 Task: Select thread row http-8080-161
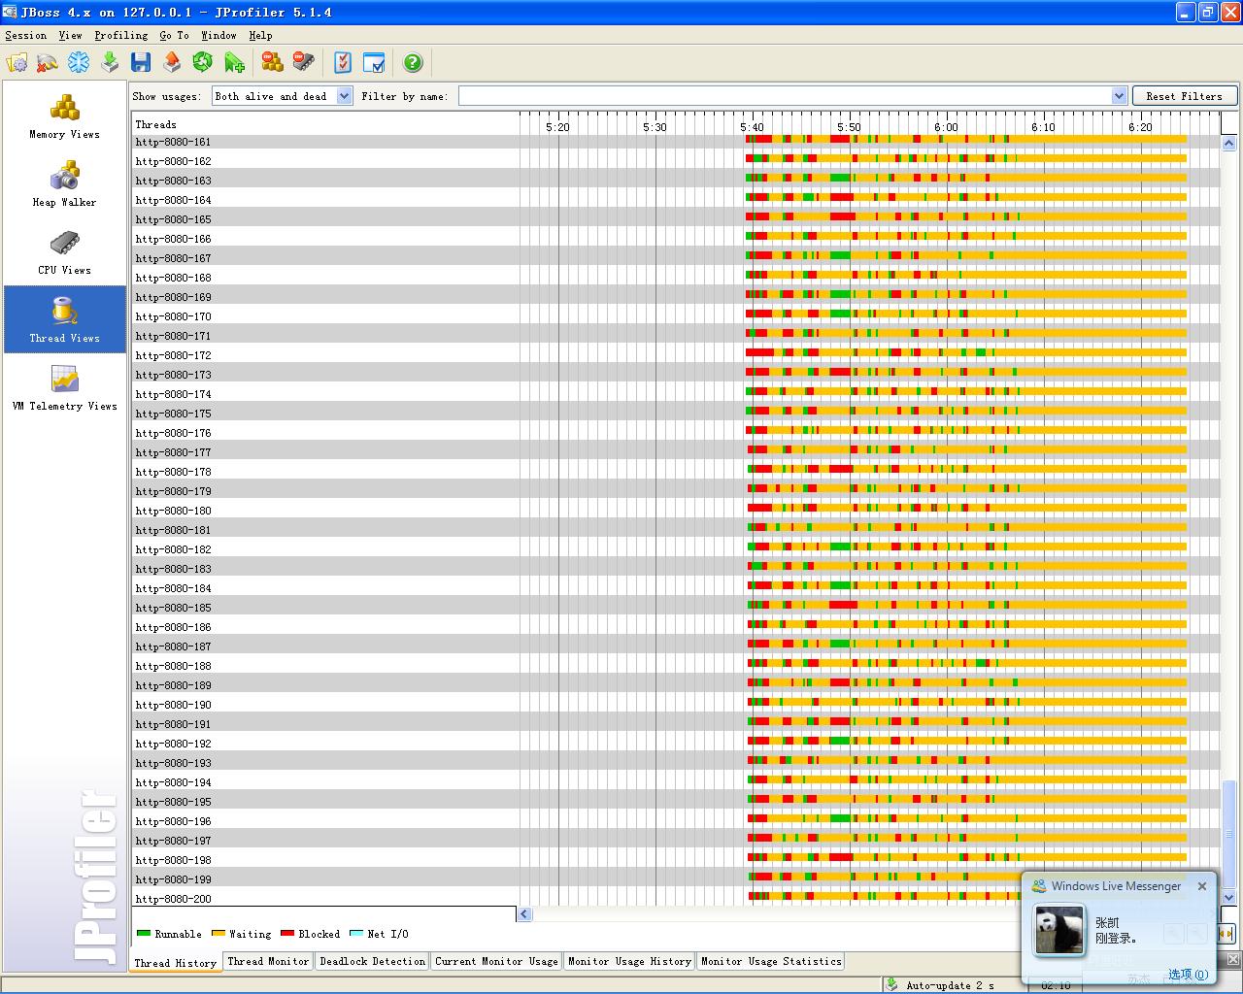(675, 141)
